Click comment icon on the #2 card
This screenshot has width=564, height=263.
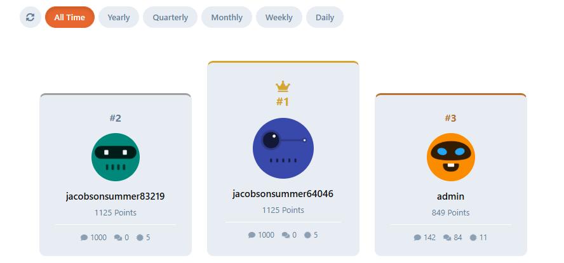tap(84, 238)
